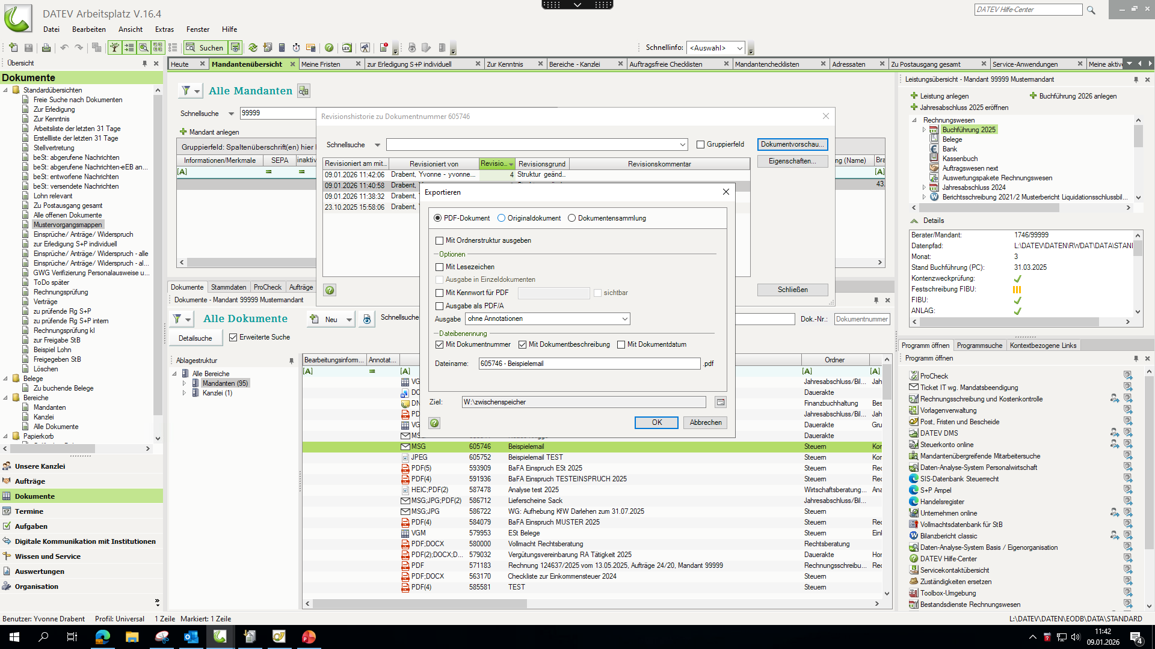Uncheck the Mit Dokumentbeschreibung checkbox

(522, 344)
